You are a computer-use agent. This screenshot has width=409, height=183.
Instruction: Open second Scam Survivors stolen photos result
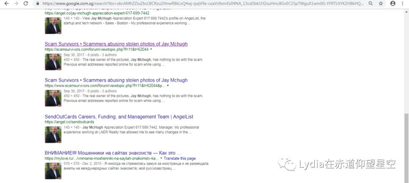click(x=116, y=80)
